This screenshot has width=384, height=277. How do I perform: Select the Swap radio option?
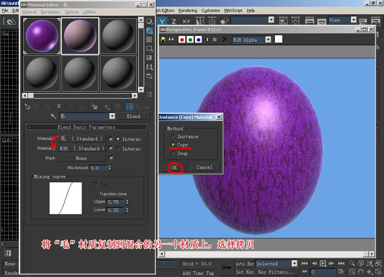click(173, 153)
